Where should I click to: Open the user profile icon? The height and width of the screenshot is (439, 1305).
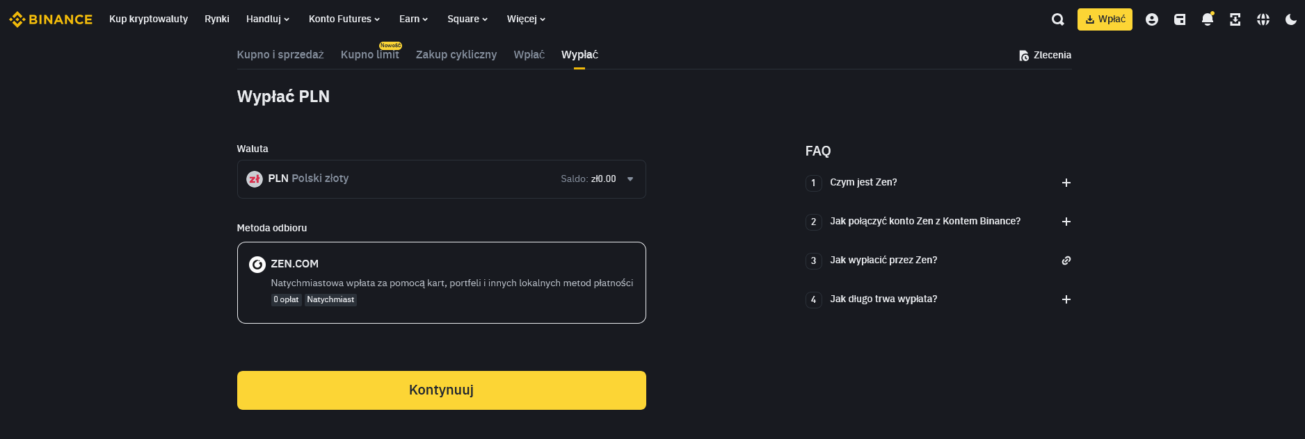[1152, 19]
